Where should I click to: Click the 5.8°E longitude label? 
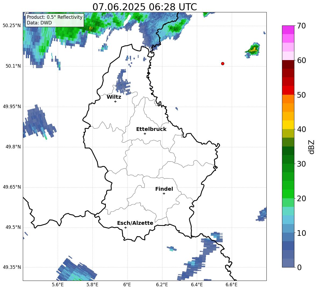pos(92,285)
